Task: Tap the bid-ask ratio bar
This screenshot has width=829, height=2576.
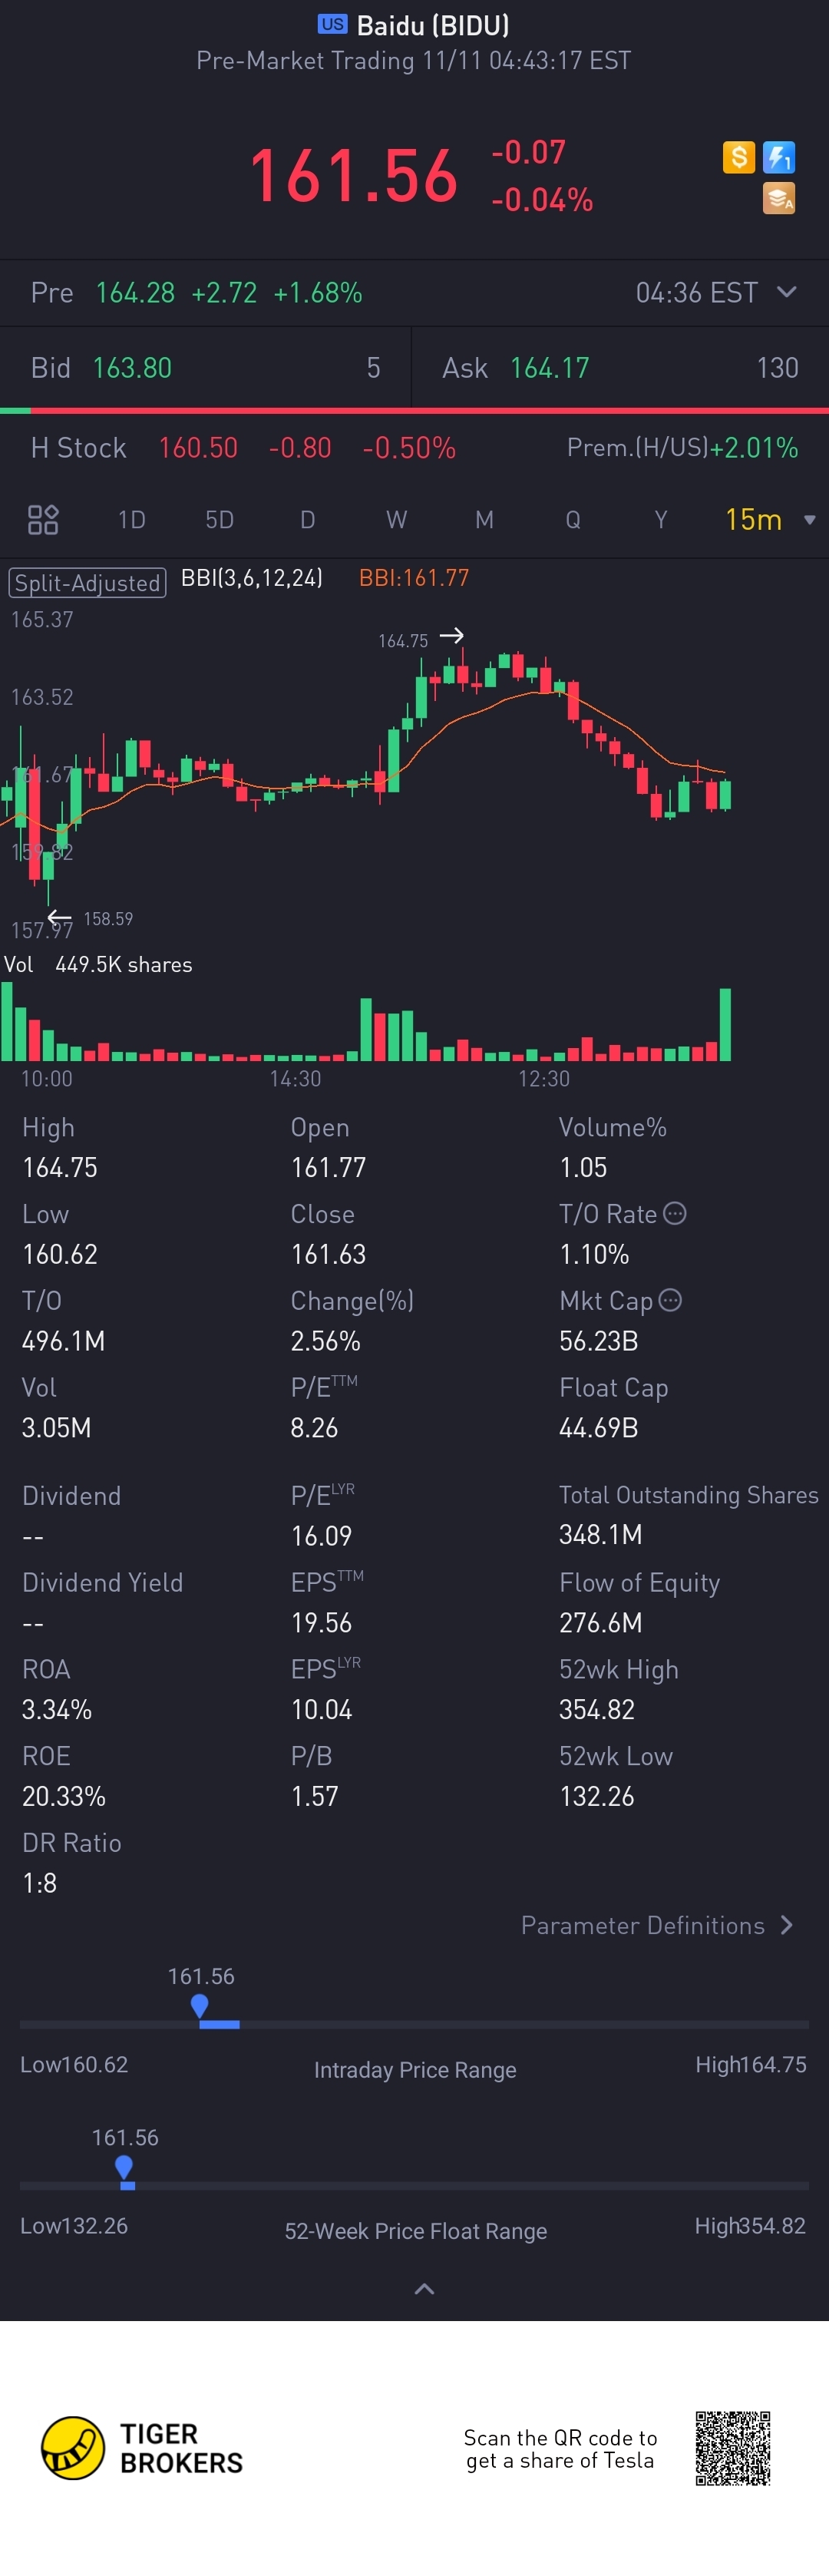Action: coord(414,410)
